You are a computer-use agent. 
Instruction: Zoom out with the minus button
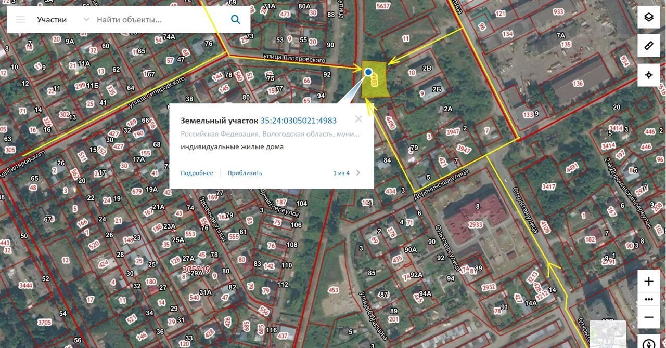(x=648, y=317)
